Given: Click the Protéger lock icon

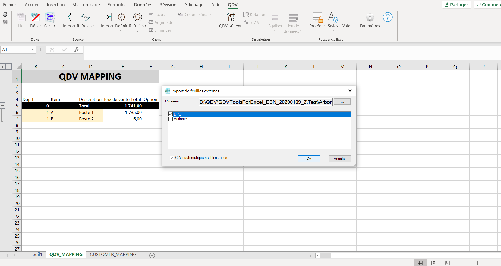Looking at the screenshot, I should pos(317,17).
